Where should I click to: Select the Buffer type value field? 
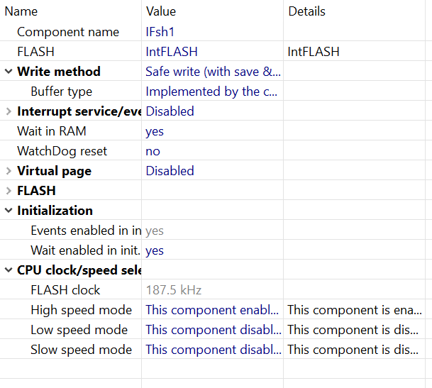pos(212,92)
